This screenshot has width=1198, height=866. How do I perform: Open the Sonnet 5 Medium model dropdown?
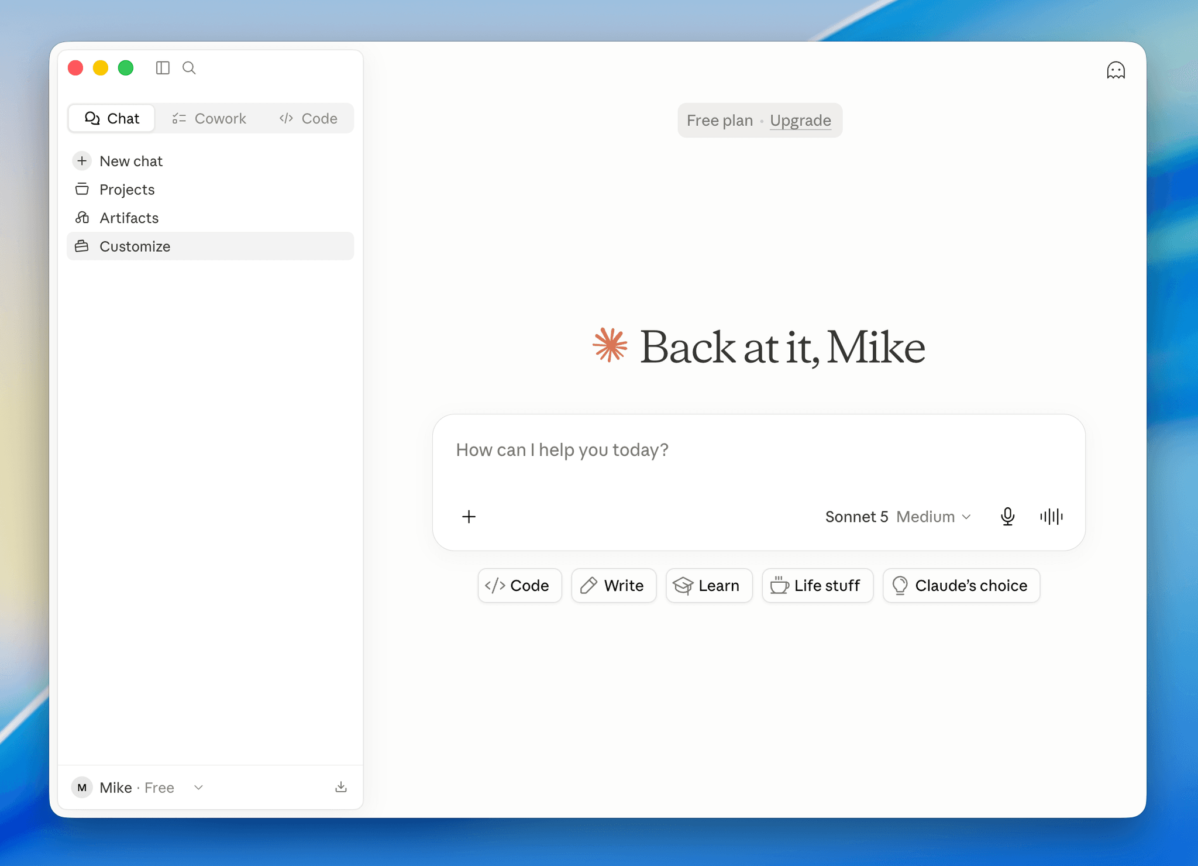tap(898, 517)
